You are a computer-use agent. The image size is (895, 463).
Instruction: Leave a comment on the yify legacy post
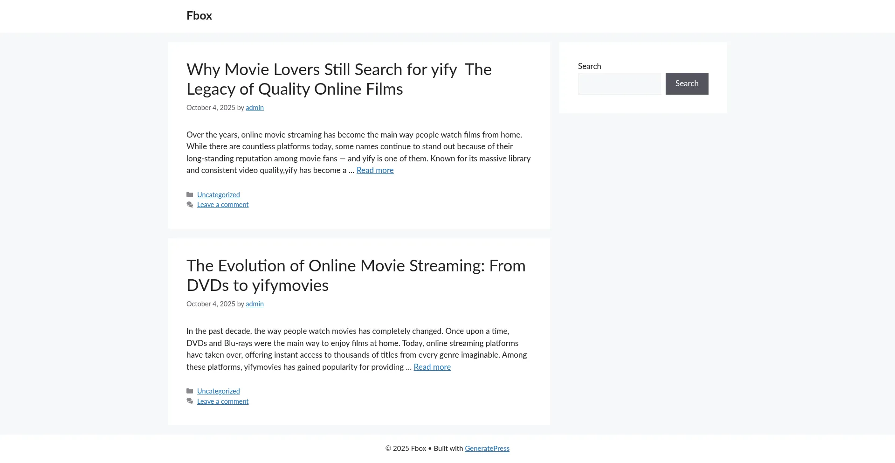click(x=223, y=205)
